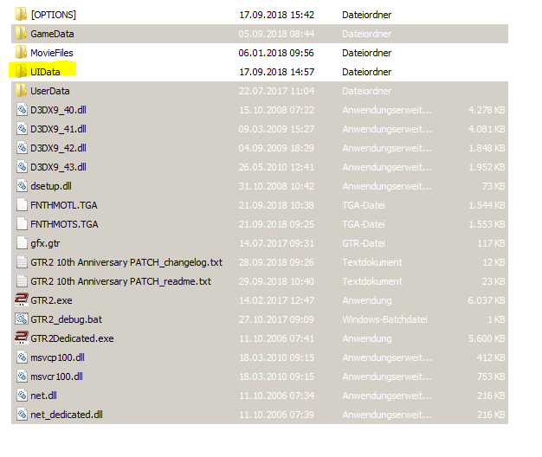This screenshot has width=542, height=457.
Task: Select the FNTHMOTS.TGA file name
Action: click(64, 223)
